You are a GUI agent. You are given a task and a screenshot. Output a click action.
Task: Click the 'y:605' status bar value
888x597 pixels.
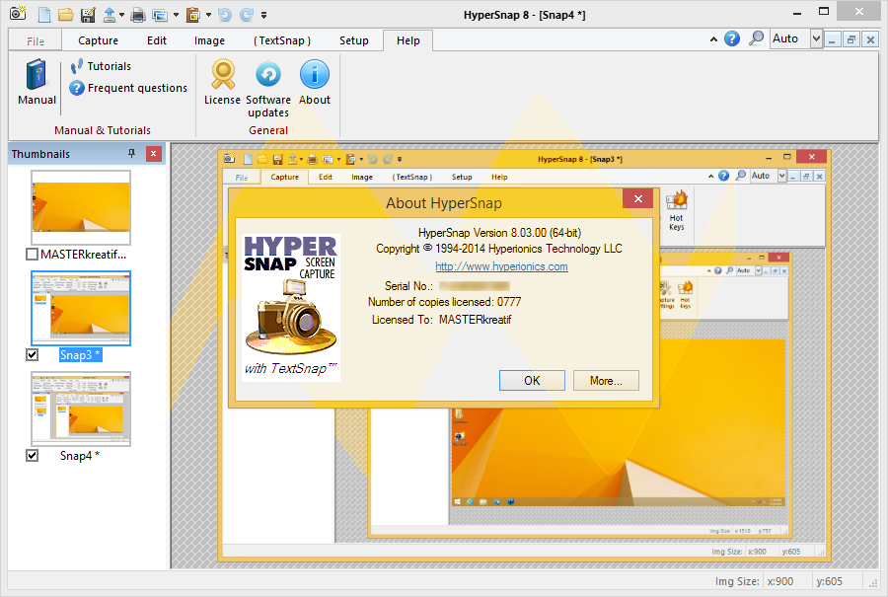point(829,581)
